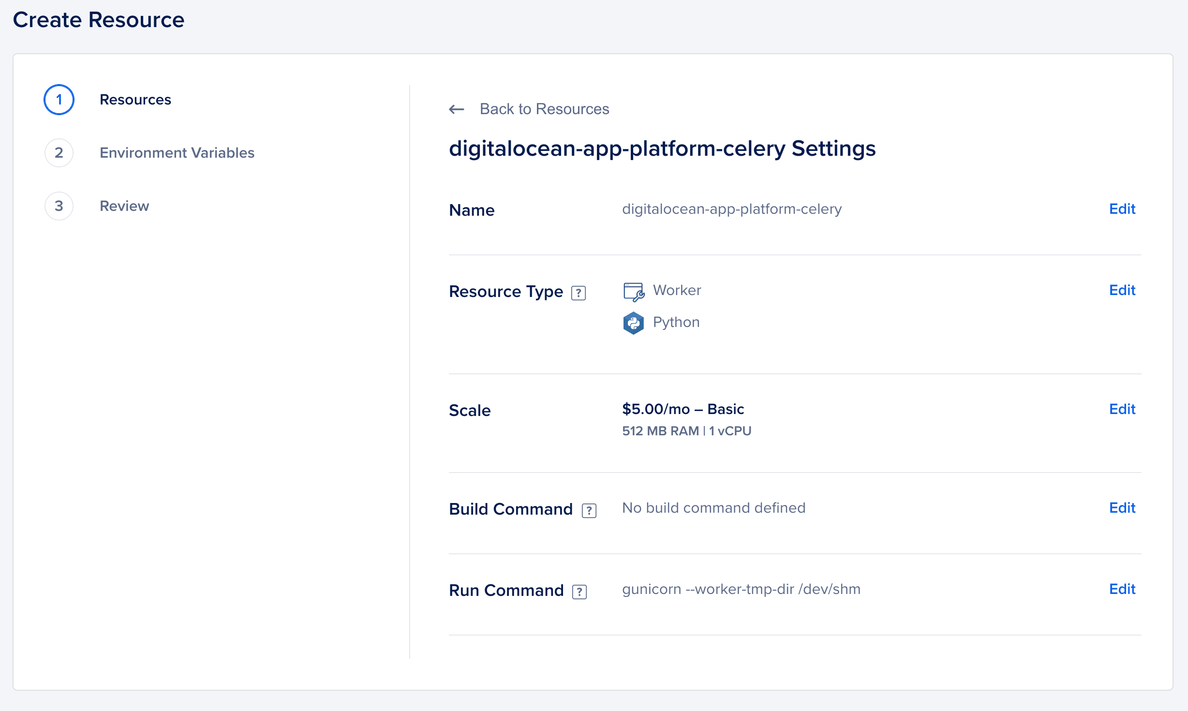The width and height of the screenshot is (1188, 711).
Task: Select the step 1 circle indicator
Action: click(59, 100)
